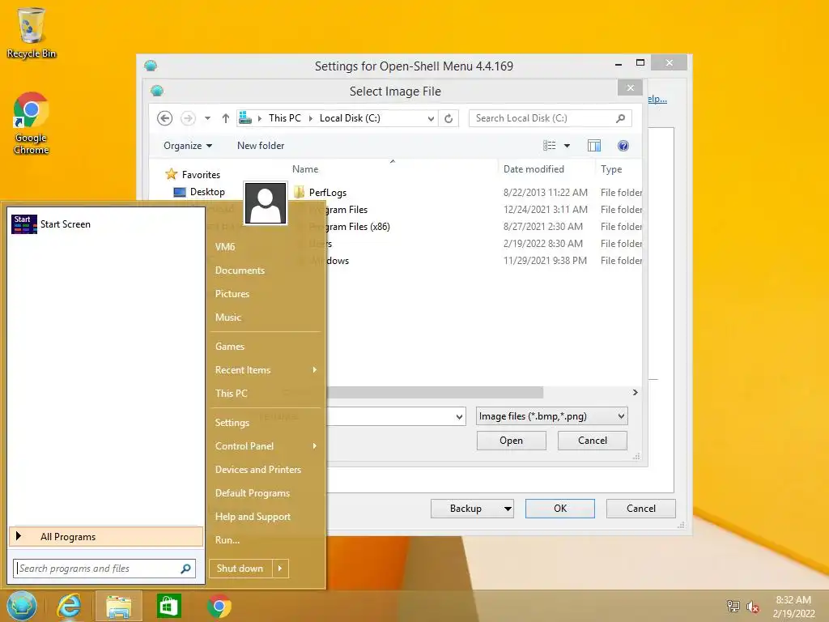Open the Image files type filter
The image size is (829, 622).
coord(551,416)
